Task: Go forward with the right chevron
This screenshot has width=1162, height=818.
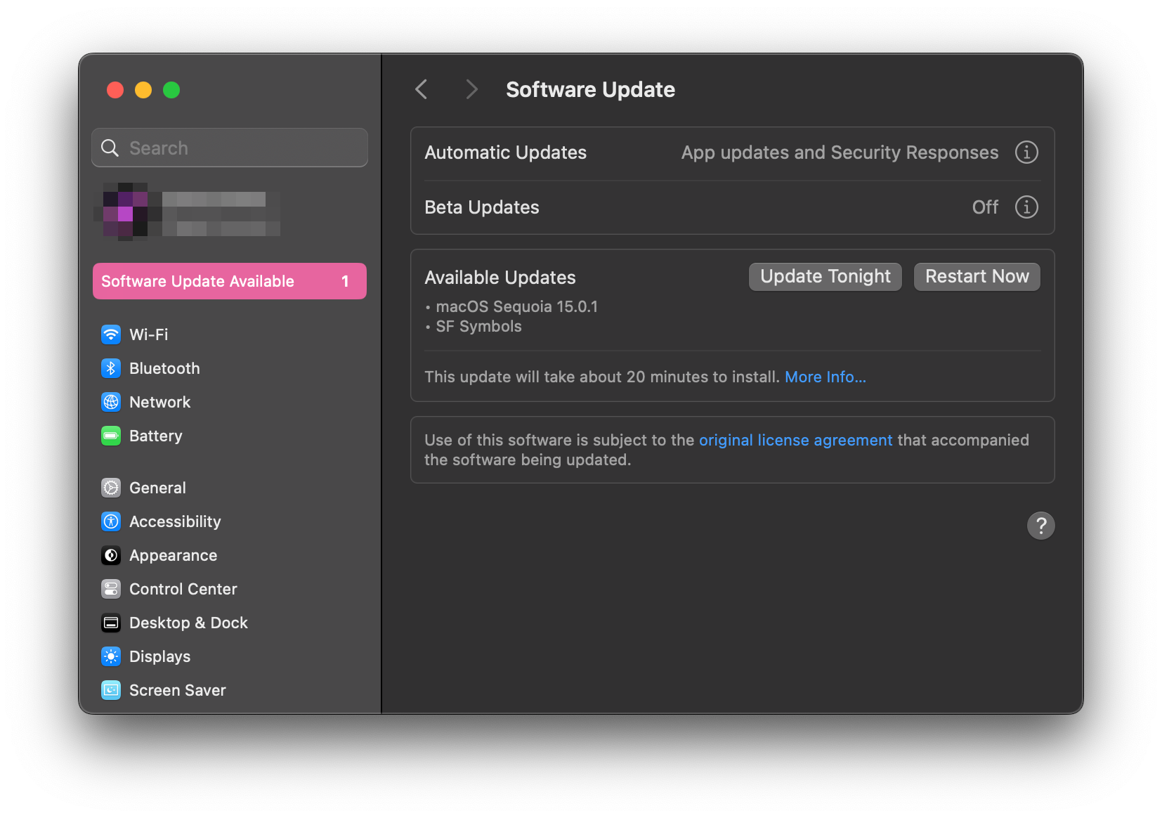Action: [471, 89]
